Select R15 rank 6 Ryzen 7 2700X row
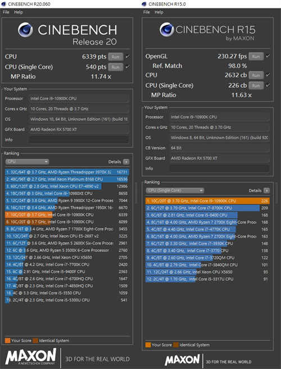Image resolution: width=281 pixels, height=369 pixels. [207, 236]
